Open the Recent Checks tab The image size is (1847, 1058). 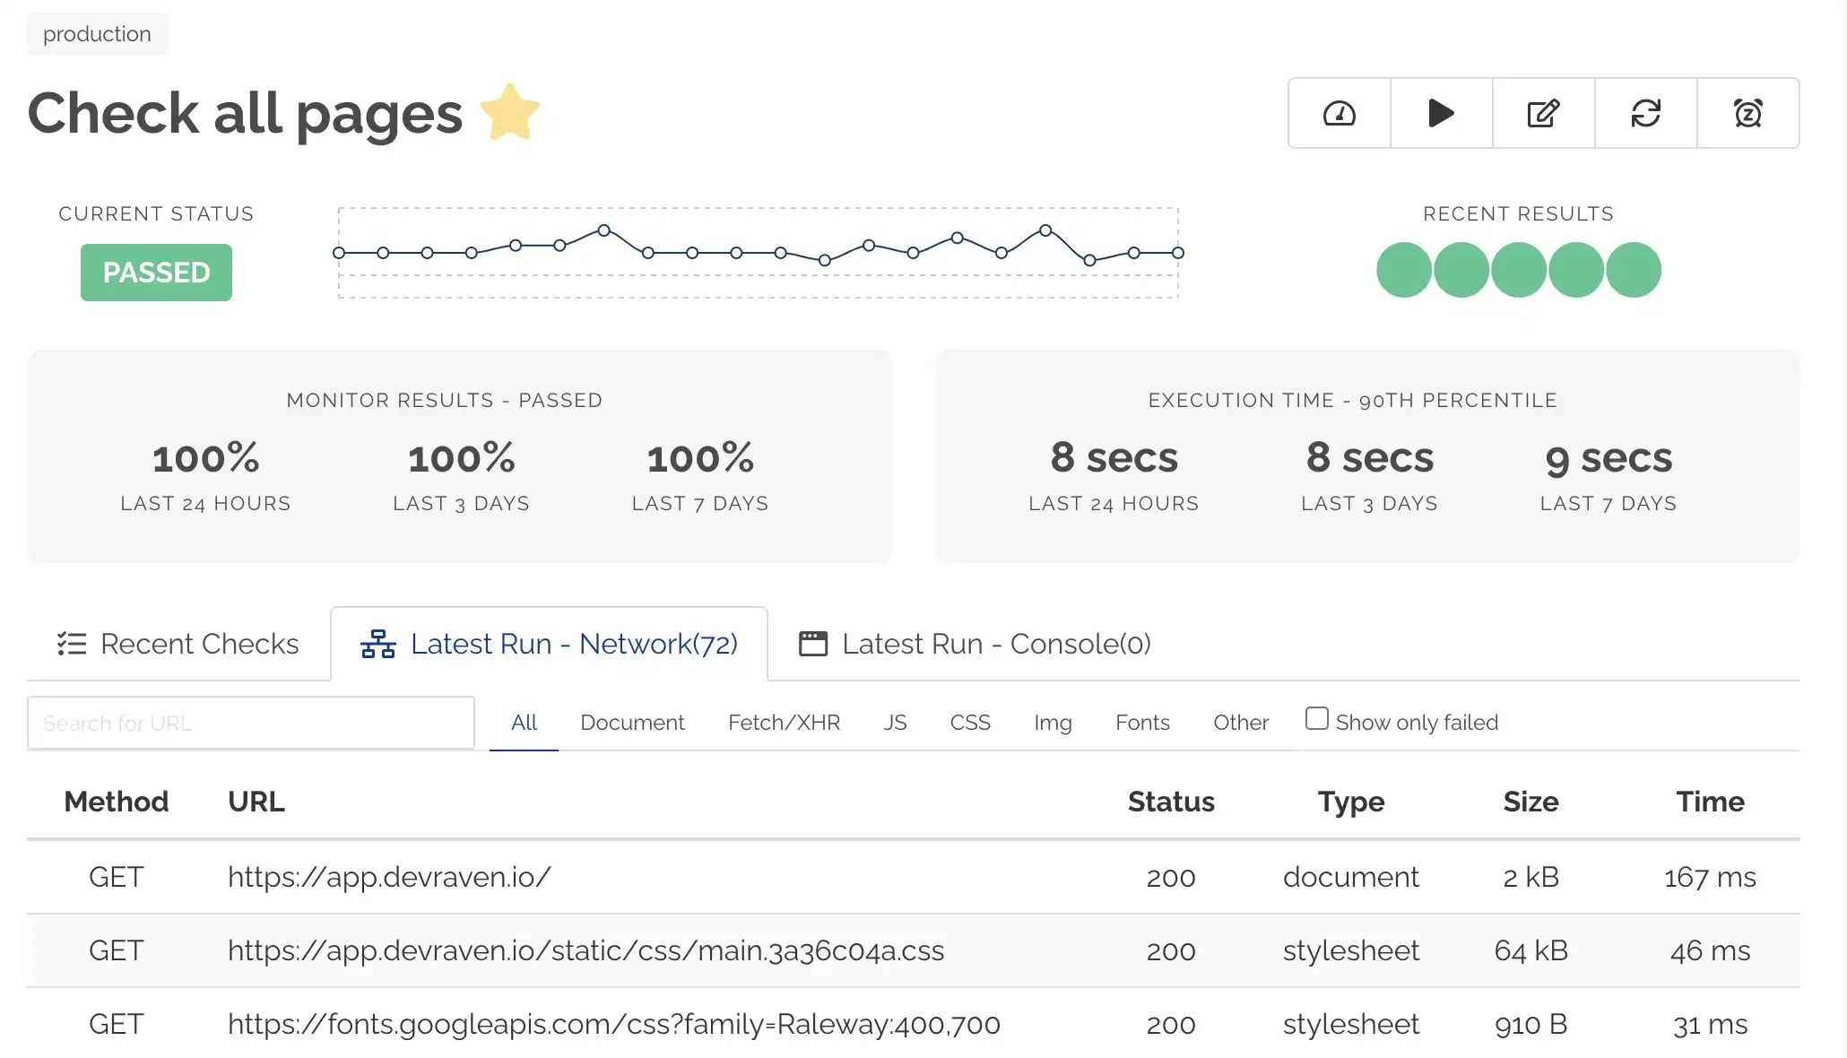(x=178, y=644)
